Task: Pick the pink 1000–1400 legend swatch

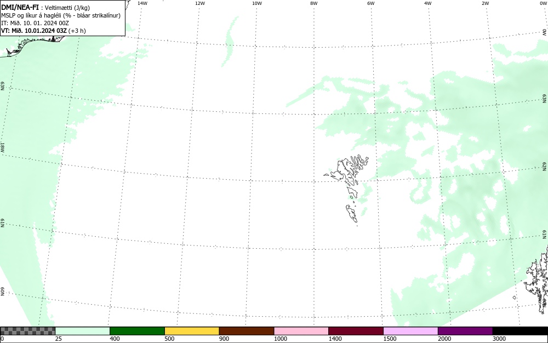Action: (x=301, y=331)
